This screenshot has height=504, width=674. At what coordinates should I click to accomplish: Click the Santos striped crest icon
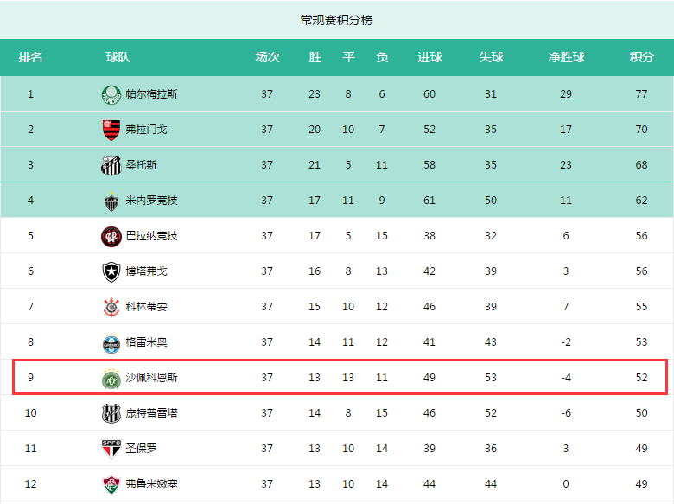(x=111, y=165)
